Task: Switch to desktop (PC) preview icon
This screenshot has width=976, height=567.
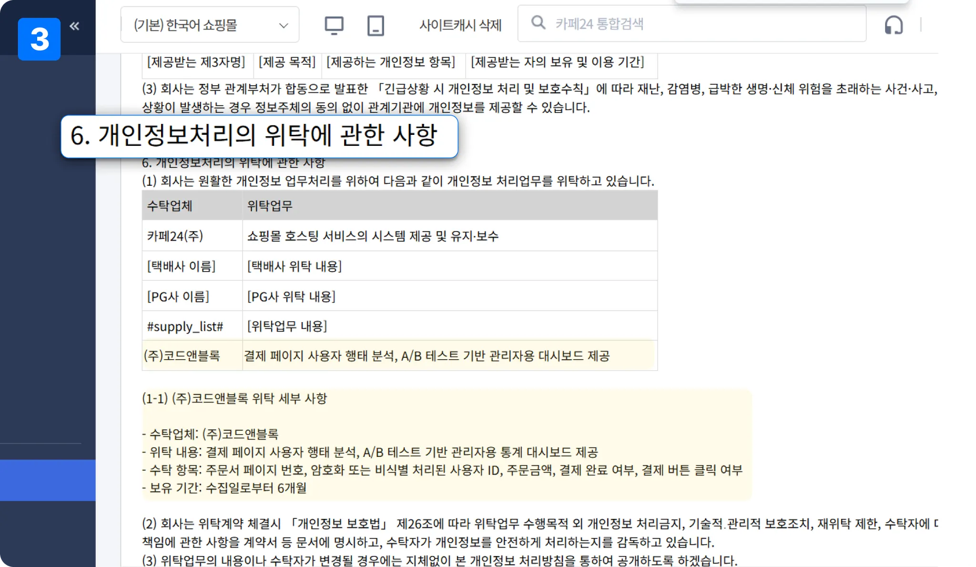Action: pyautogui.click(x=334, y=25)
